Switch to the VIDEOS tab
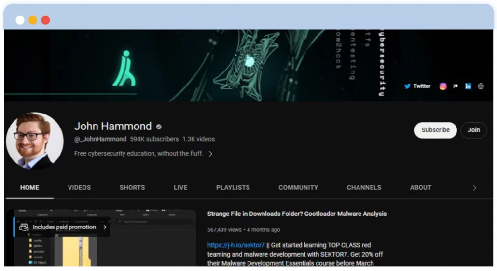The image size is (497, 271). pyautogui.click(x=79, y=187)
